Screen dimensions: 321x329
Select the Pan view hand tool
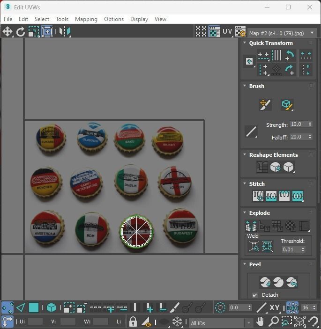point(260,322)
